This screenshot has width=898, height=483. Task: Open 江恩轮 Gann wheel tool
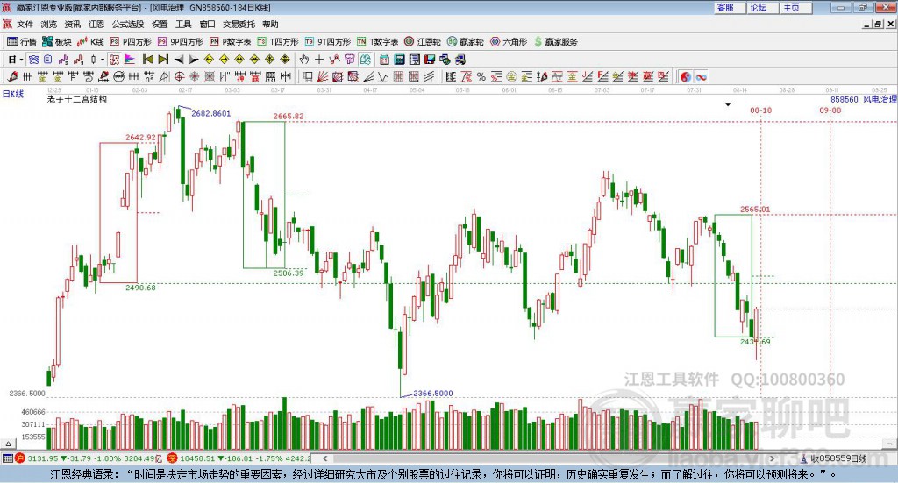point(423,42)
